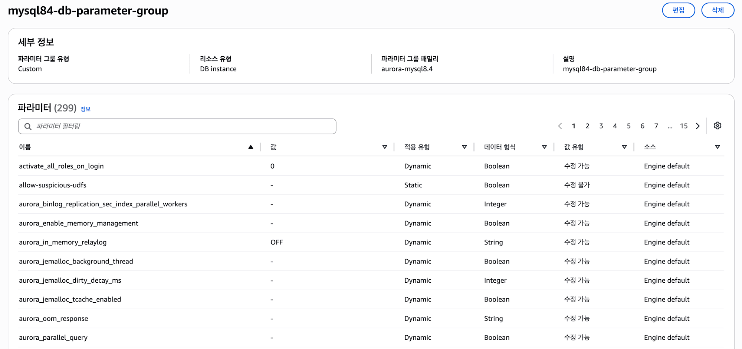742x349 pixels.
Task: Select aurora_oom_response parameter name
Action: click(x=53, y=319)
